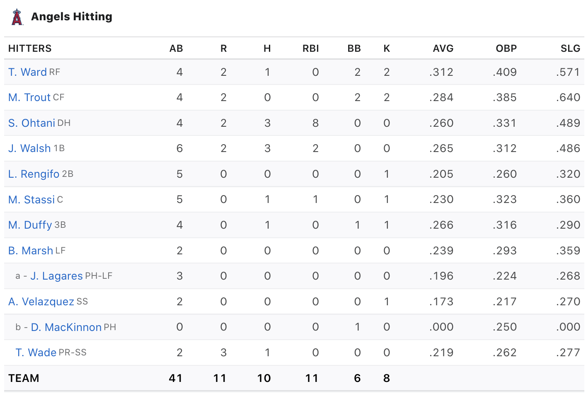Click the AVG column header
The width and height of the screenshot is (586, 396).
[443, 48]
